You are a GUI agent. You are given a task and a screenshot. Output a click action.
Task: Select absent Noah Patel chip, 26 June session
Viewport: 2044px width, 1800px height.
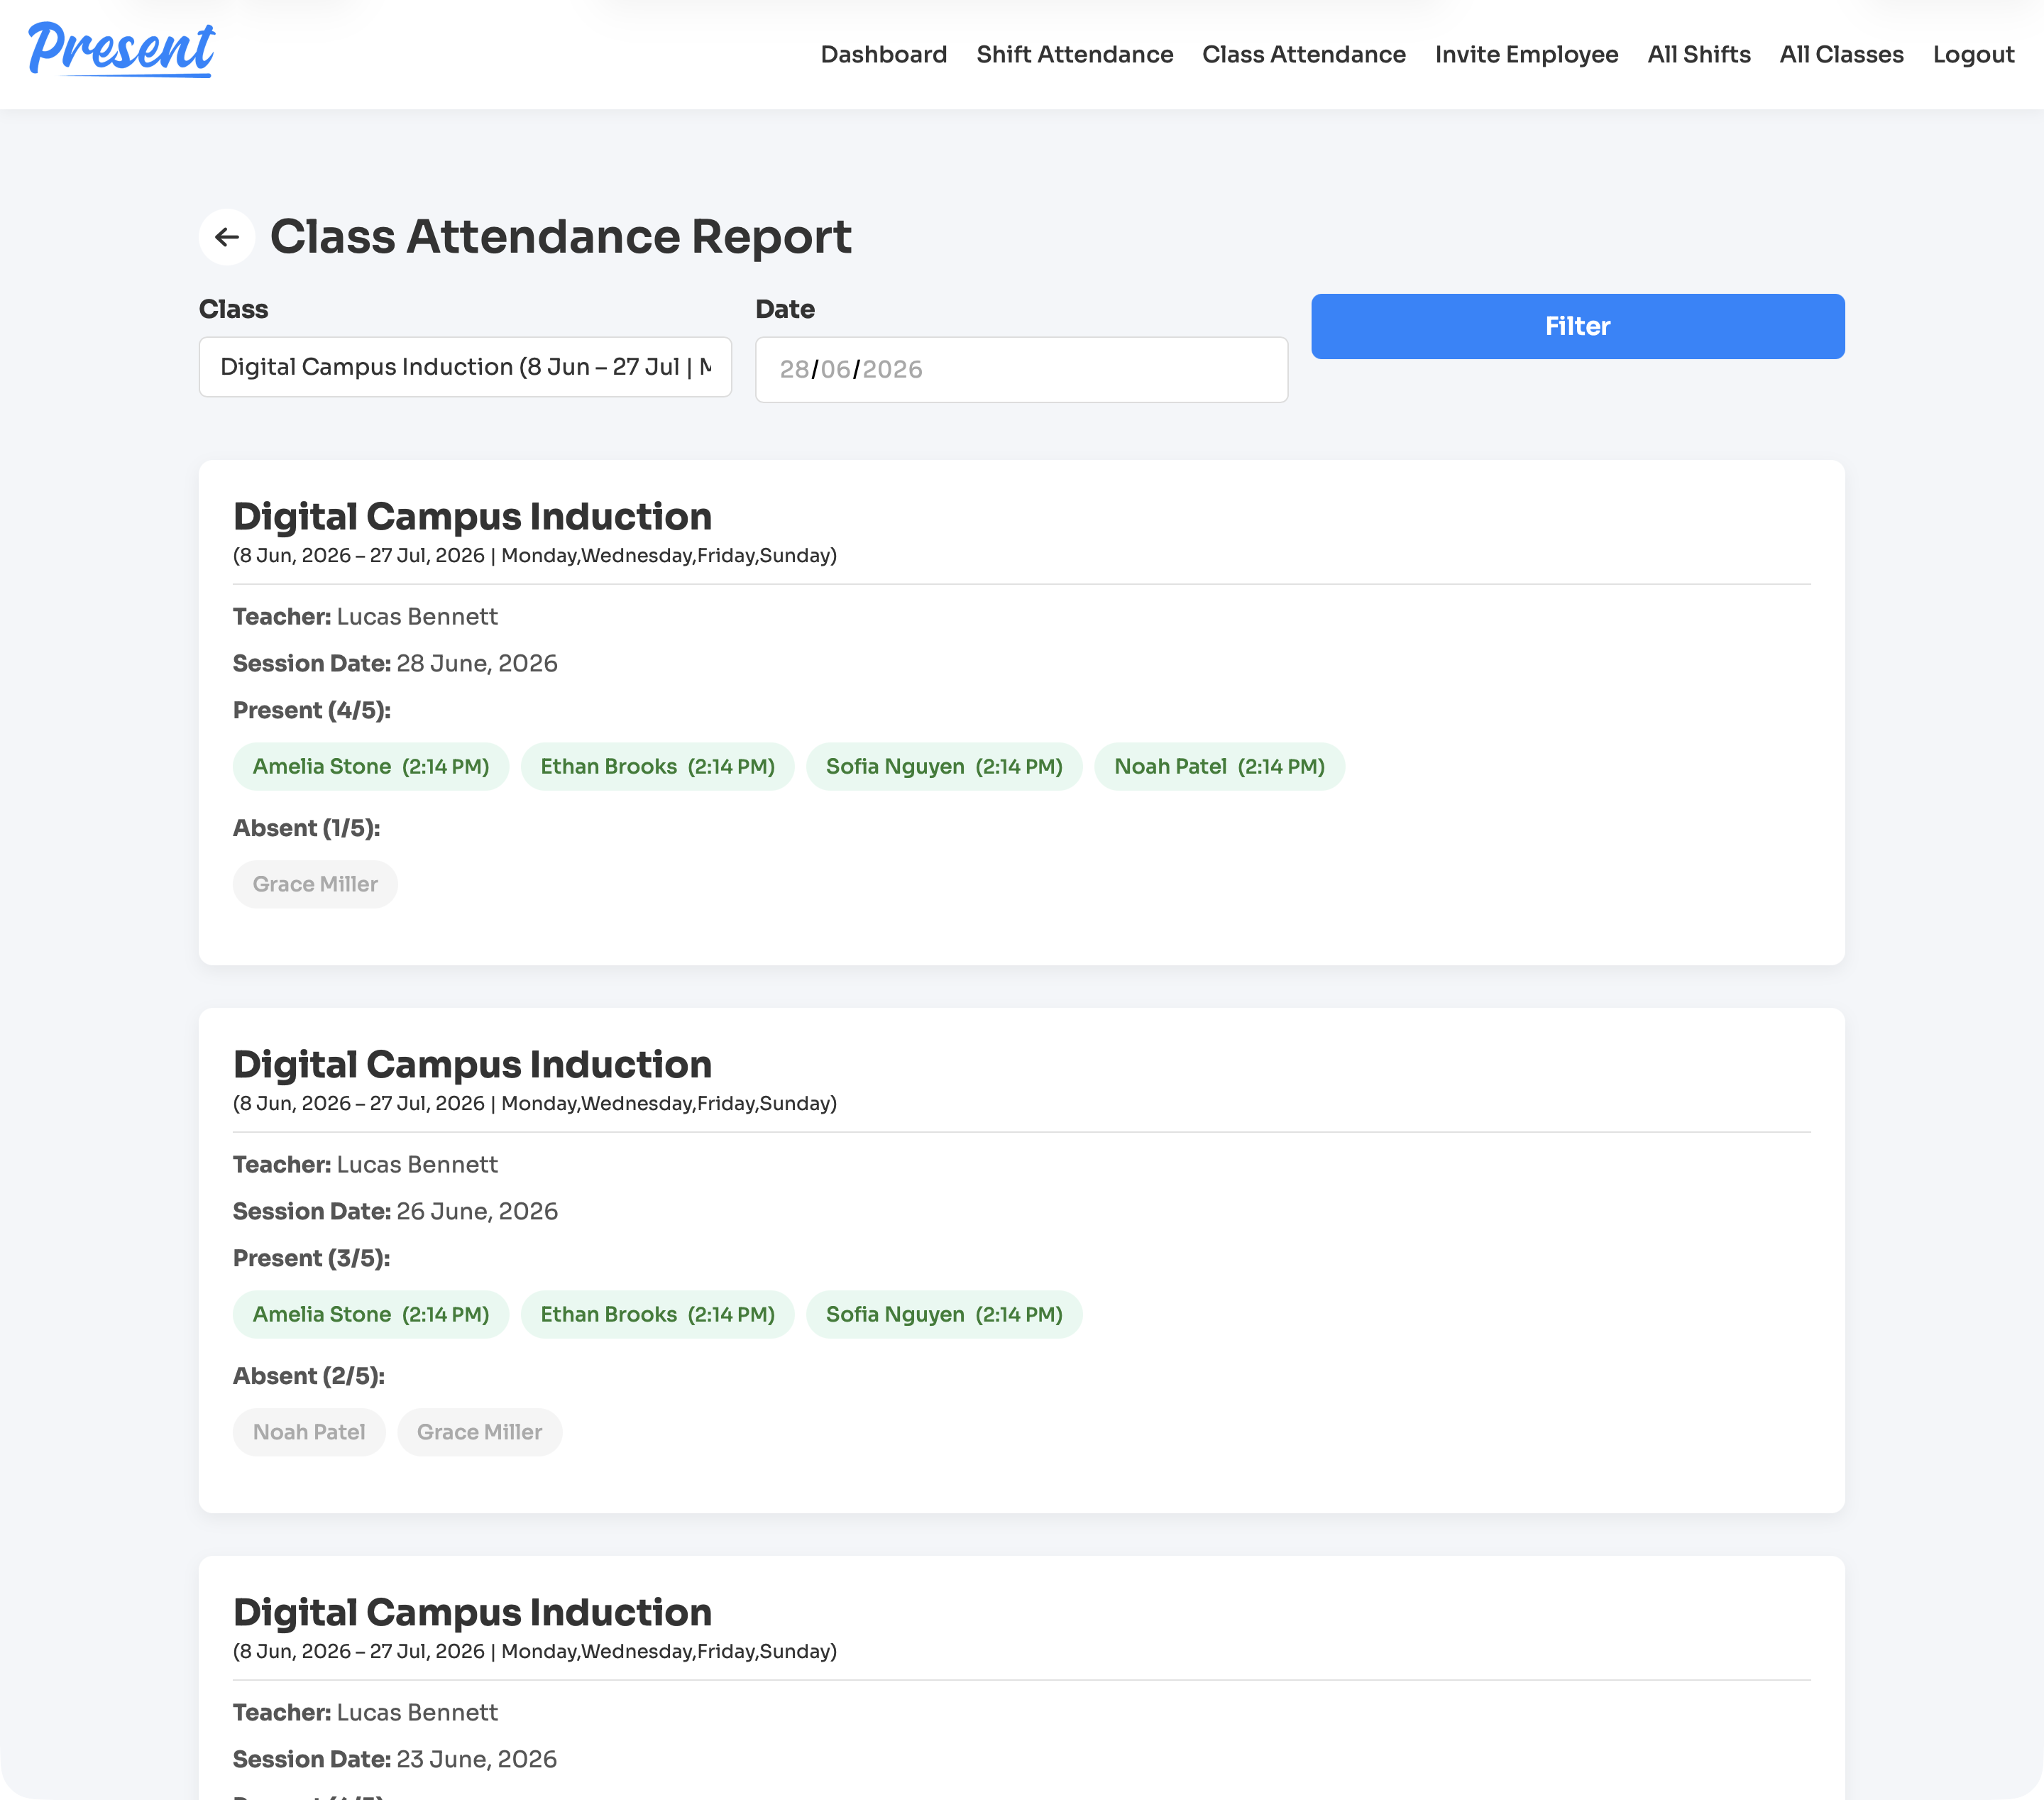(309, 1433)
